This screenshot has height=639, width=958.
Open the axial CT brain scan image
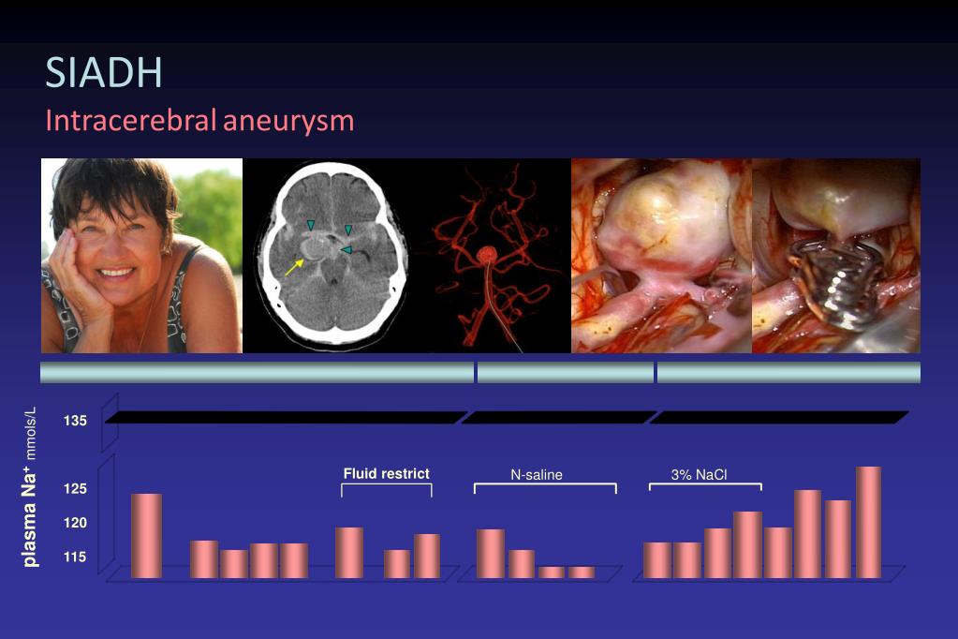tap(332, 256)
